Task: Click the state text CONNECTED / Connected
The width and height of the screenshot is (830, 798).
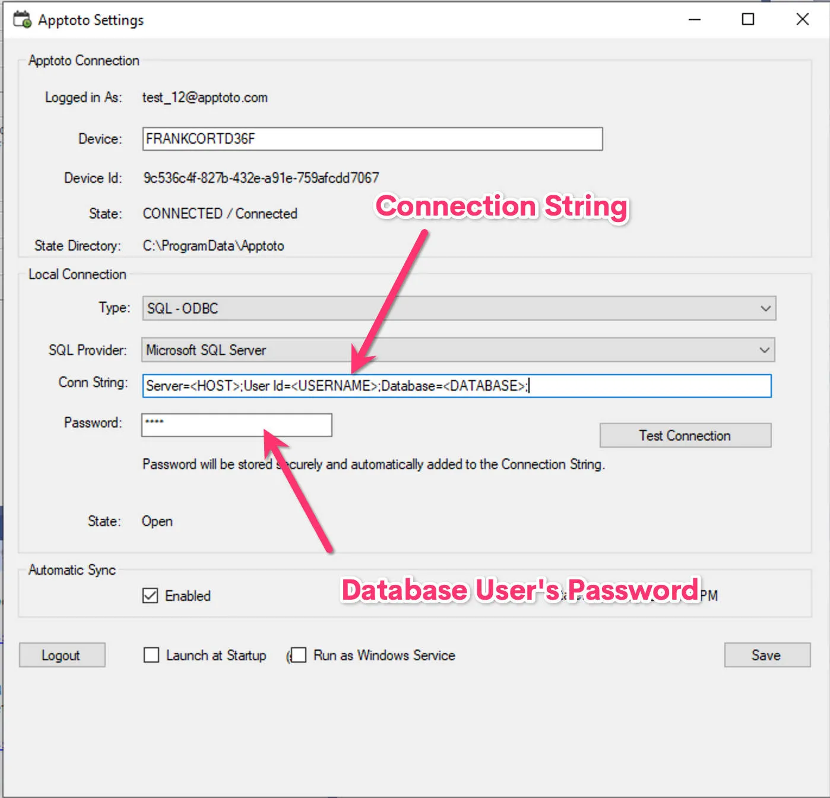Action: point(220,214)
